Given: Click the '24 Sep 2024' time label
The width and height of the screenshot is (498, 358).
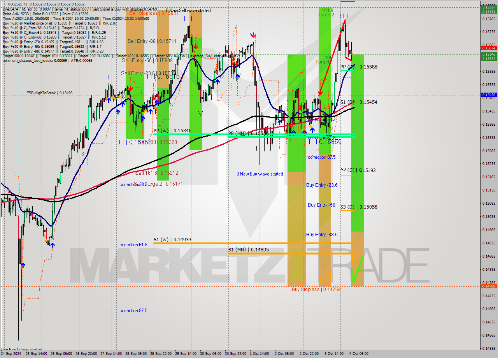Looking at the screenshot, I should coord(11,354).
